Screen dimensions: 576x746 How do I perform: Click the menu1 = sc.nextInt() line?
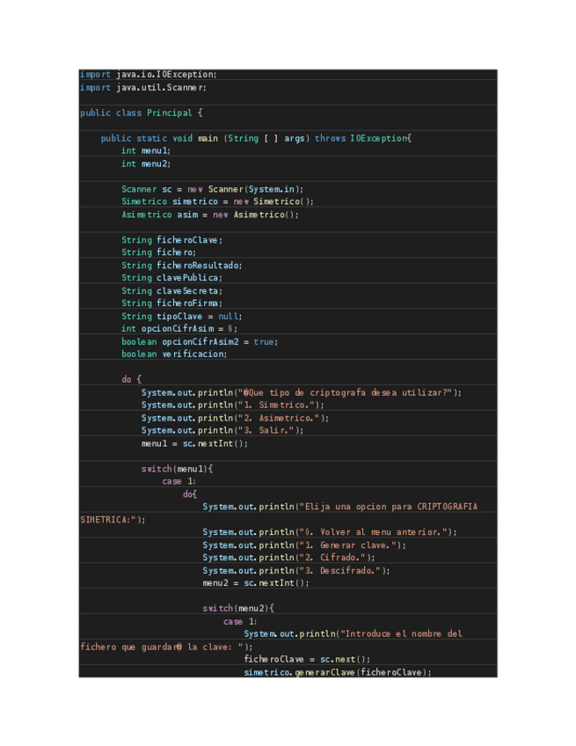194,444
